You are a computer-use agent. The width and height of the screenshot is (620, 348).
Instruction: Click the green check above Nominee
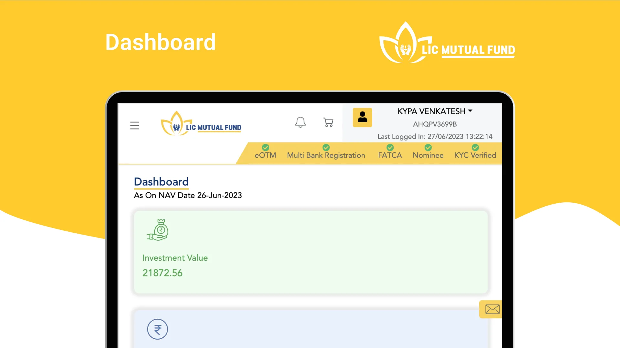click(x=428, y=147)
